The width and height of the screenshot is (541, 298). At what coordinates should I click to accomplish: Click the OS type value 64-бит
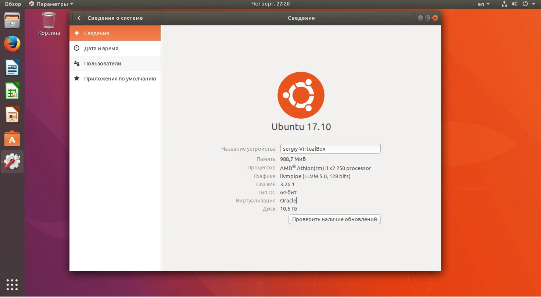click(289, 193)
